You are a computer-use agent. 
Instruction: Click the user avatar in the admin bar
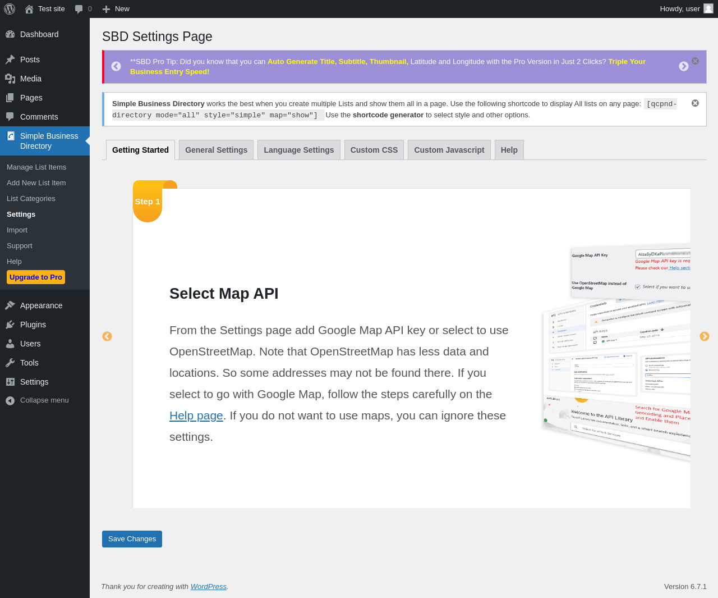(x=708, y=9)
